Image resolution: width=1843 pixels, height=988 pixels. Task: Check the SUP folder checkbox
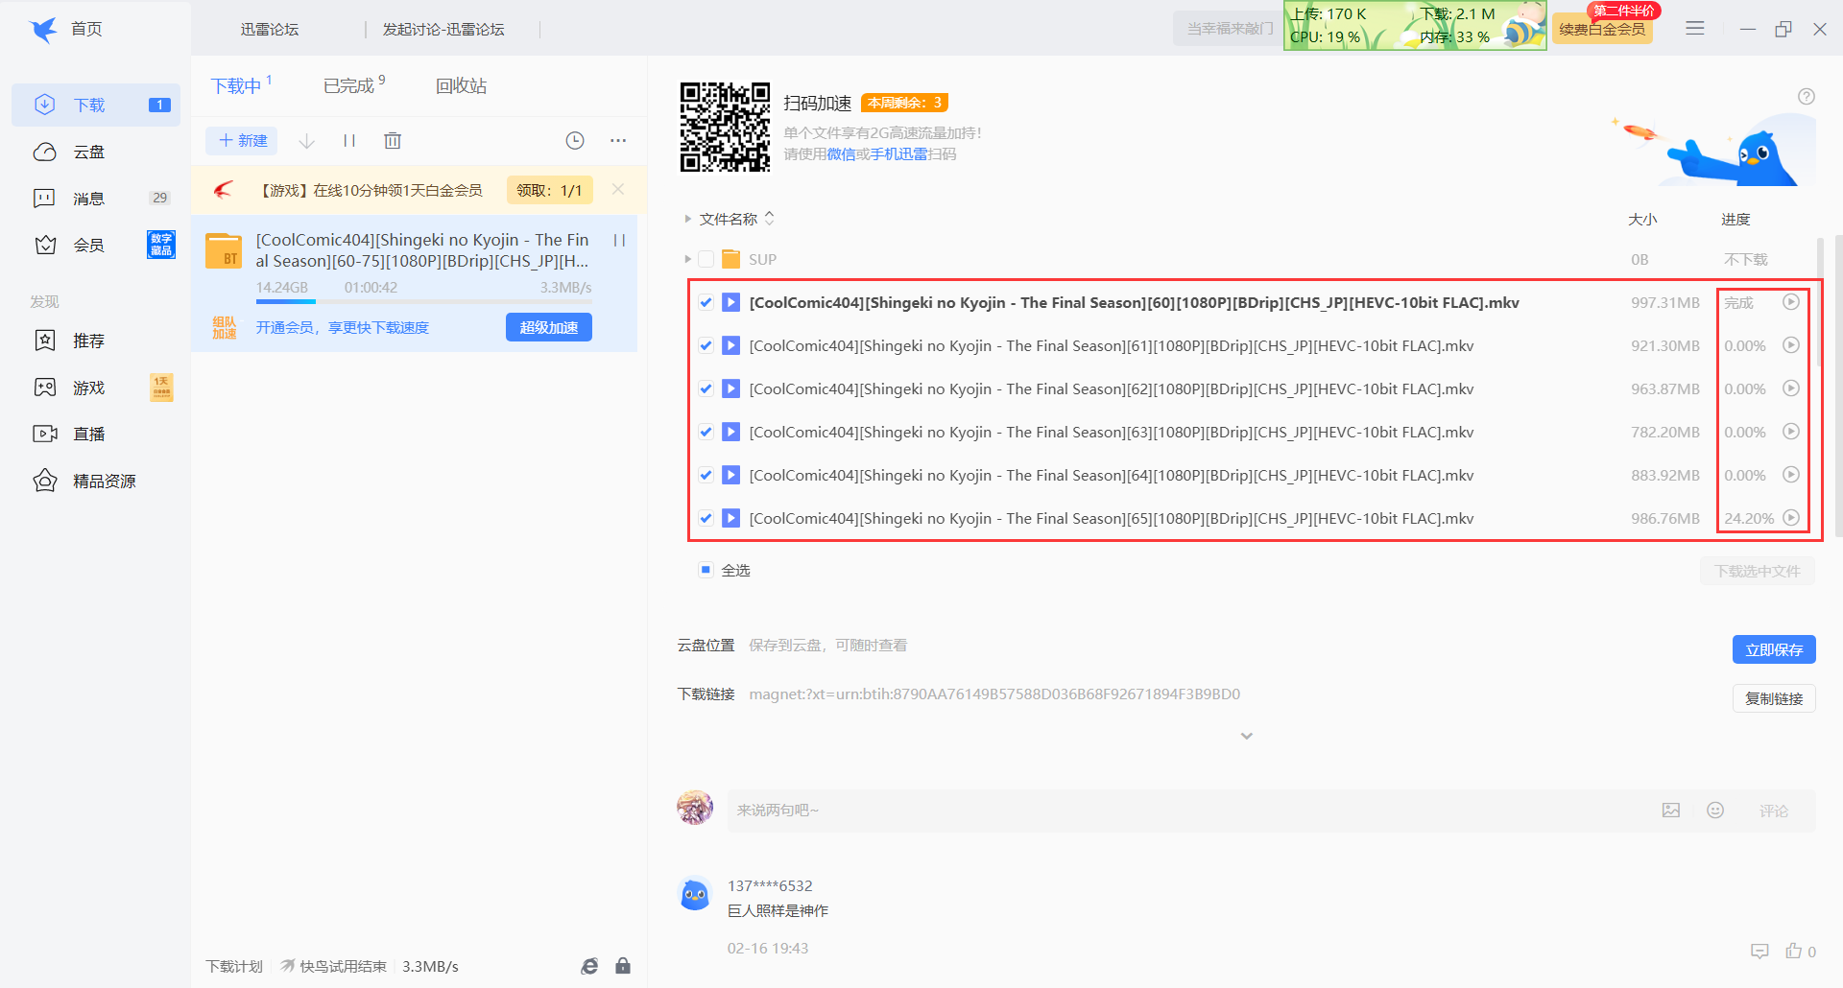pyautogui.click(x=706, y=260)
